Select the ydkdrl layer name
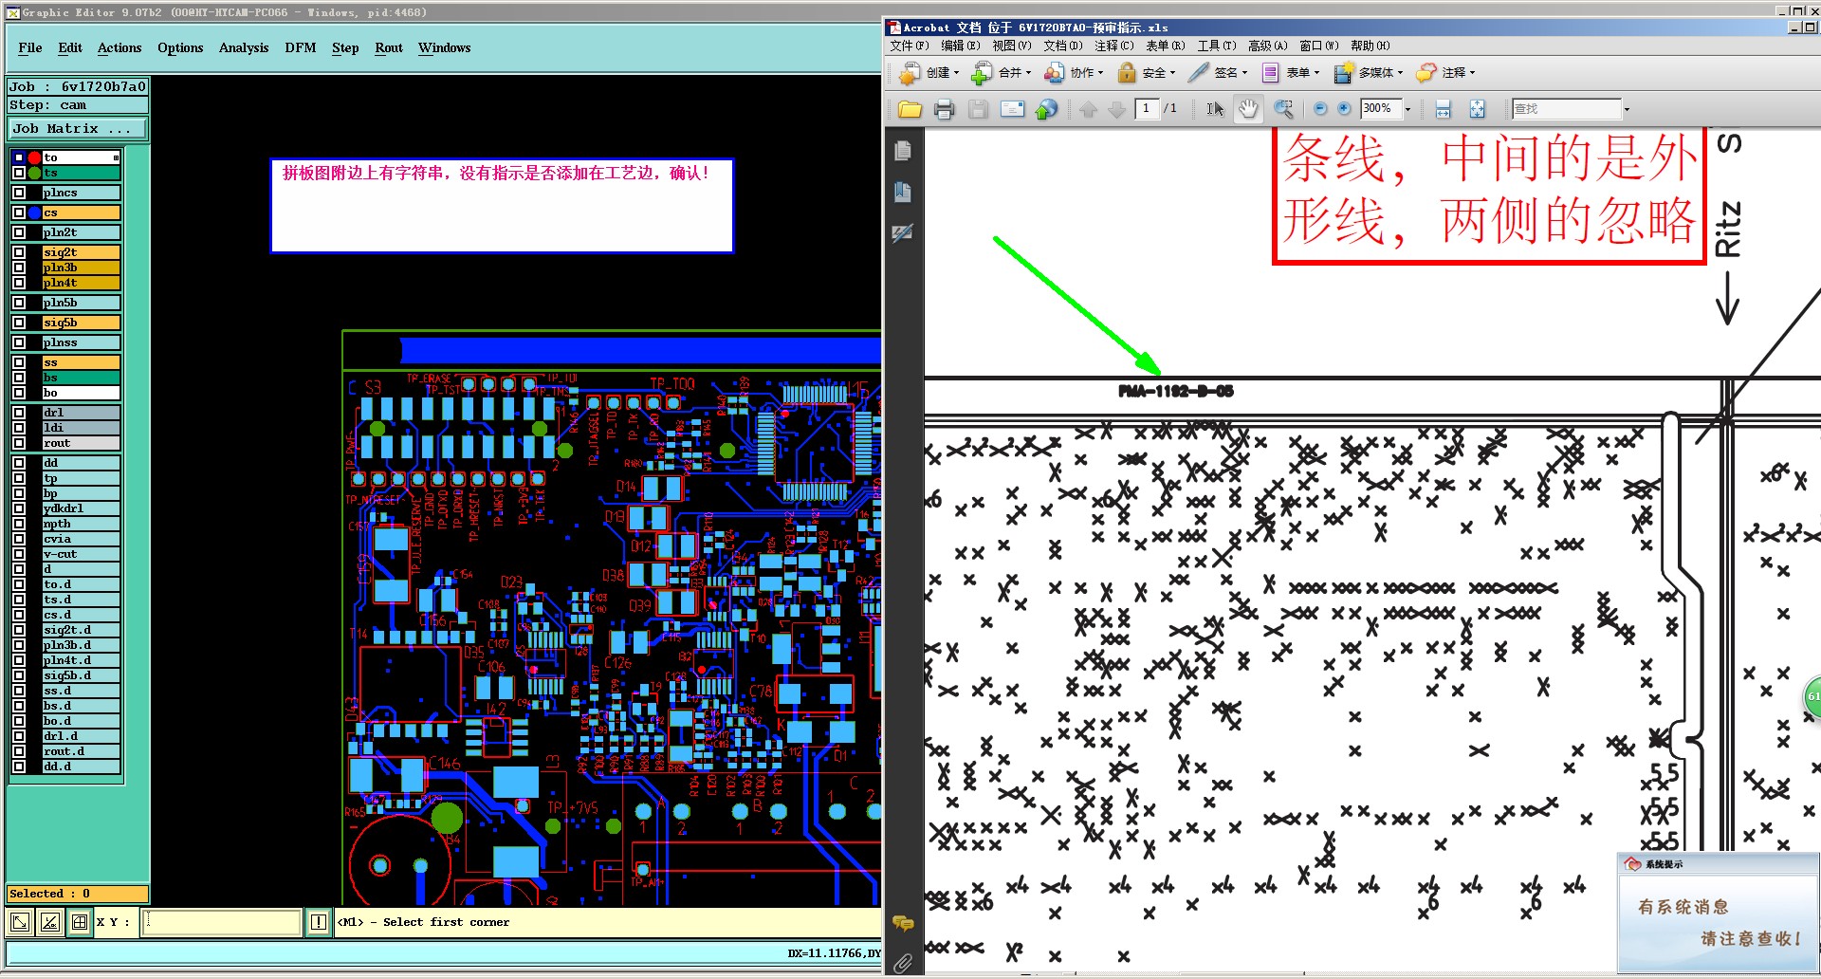Screen dimensions: 1821x979 (x=82, y=508)
